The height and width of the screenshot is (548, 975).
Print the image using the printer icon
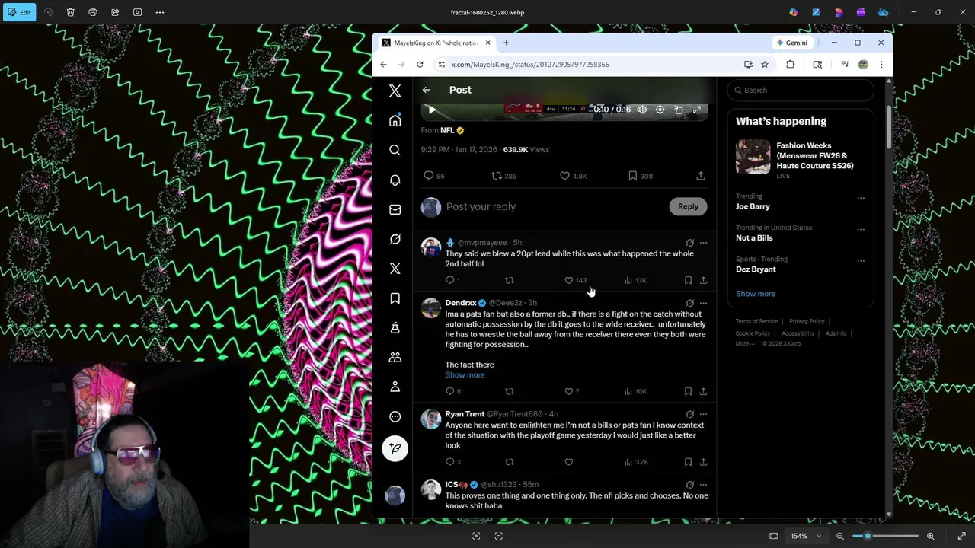(x=93, y=12)
